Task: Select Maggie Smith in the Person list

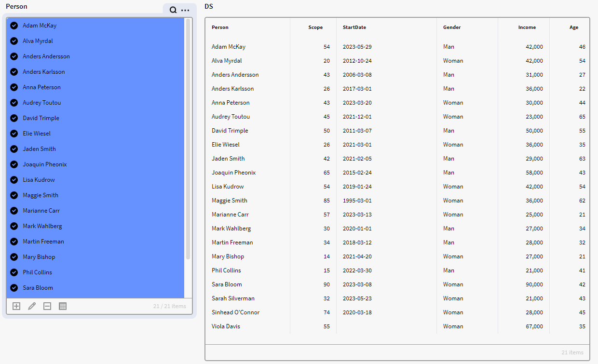Action: [x=41, y=195]
